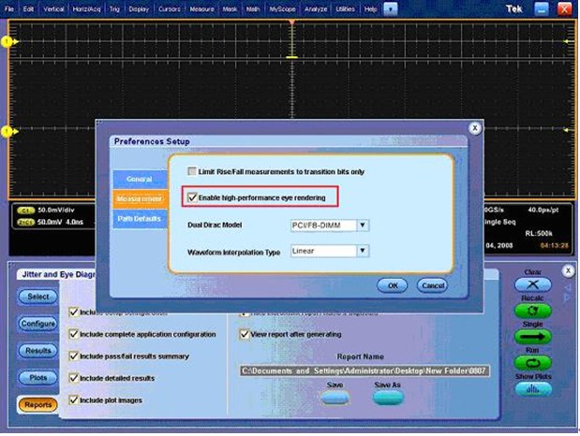Click the green Run loop icon

[533, 362]
